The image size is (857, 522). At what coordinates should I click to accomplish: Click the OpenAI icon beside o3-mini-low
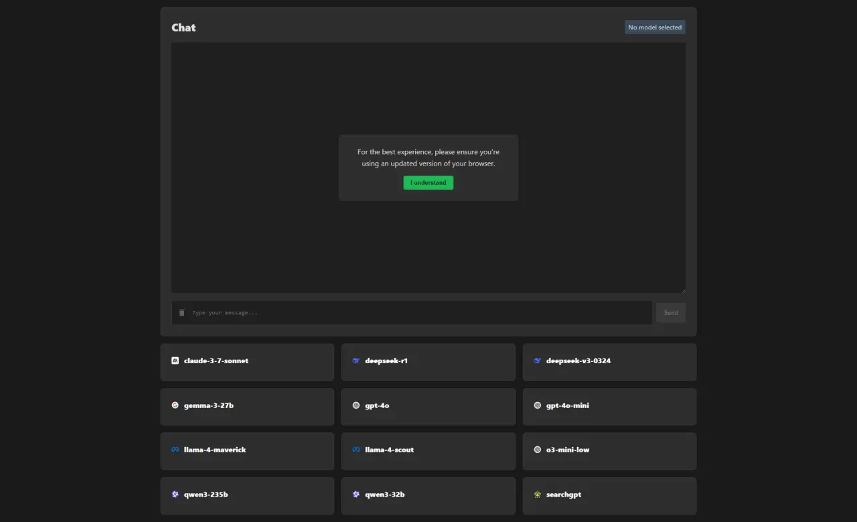pos(538,450)
